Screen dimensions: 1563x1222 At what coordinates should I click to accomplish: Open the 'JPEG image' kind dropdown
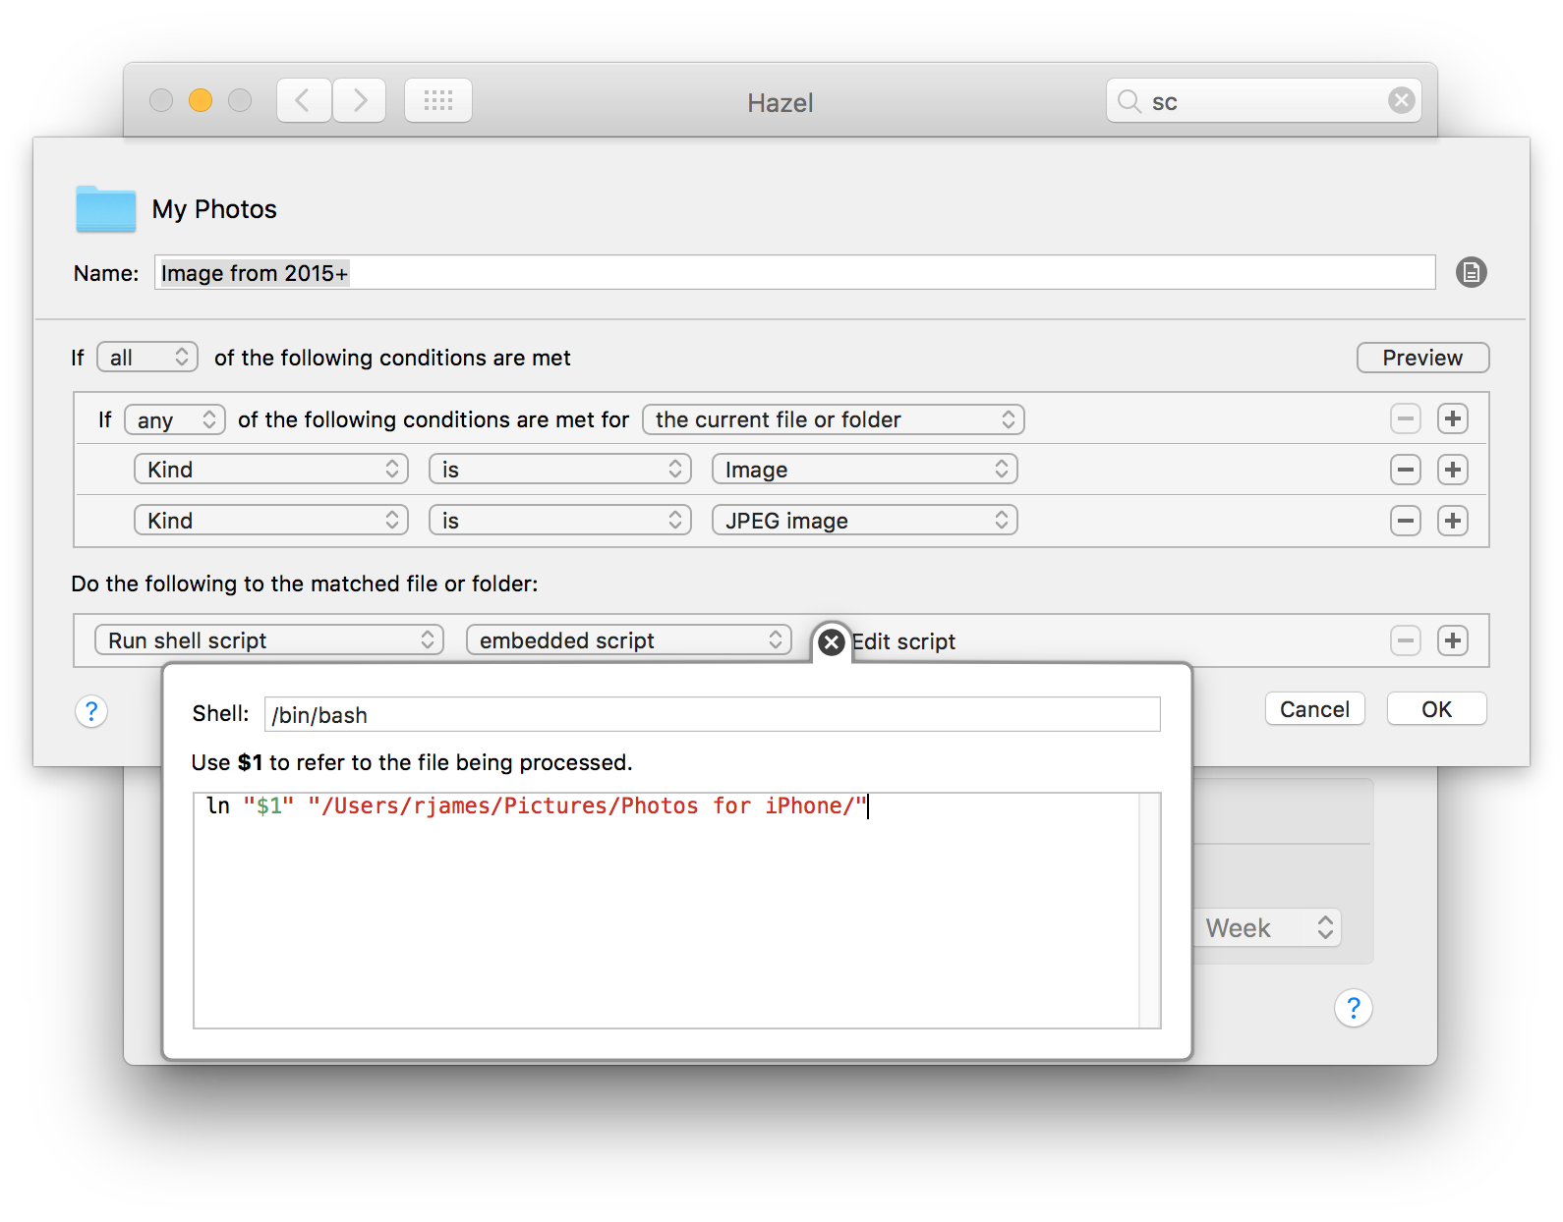864,521
